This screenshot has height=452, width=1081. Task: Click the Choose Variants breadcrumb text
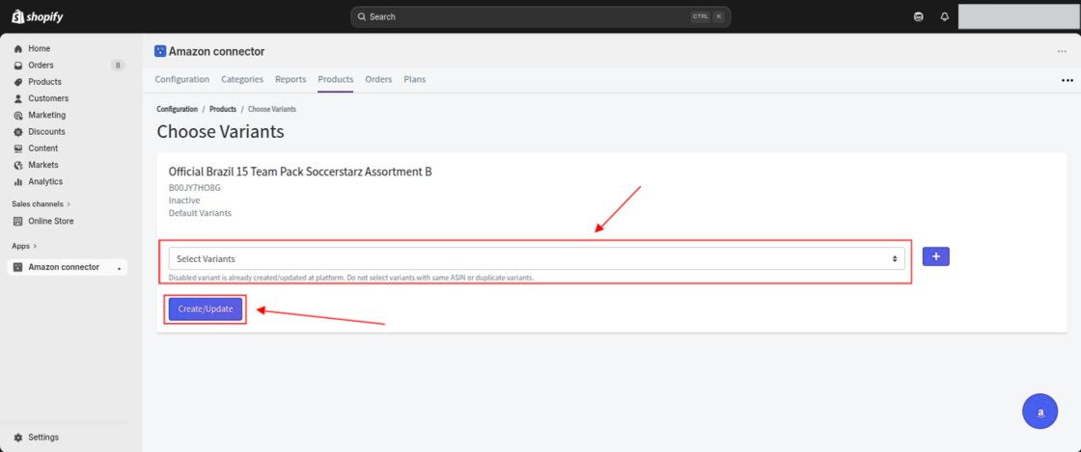tap(272, 110)
